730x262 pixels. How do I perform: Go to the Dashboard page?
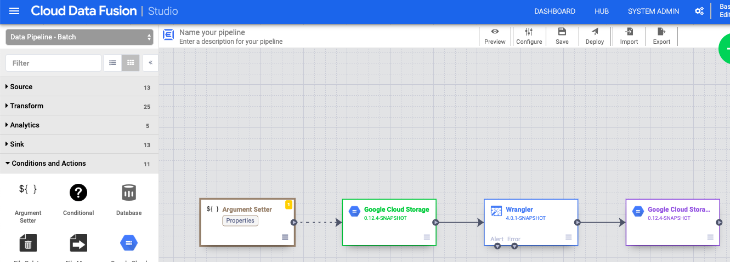pos(554,11)
